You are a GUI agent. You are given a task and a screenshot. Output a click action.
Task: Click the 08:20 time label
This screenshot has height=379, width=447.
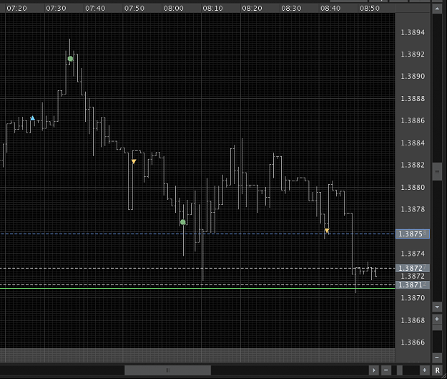252,9
